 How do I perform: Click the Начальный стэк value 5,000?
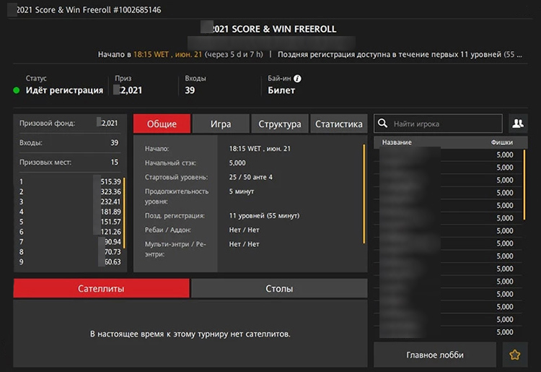point(237,163)
